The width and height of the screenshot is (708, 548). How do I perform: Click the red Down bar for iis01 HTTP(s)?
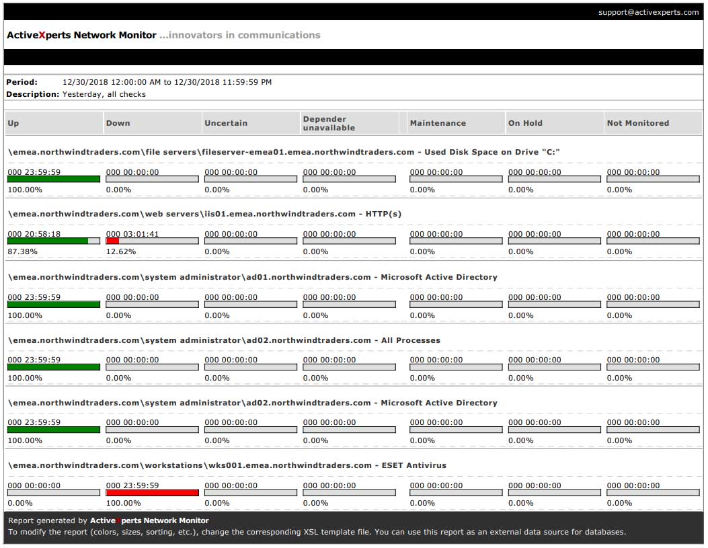[x=113, y=241]
